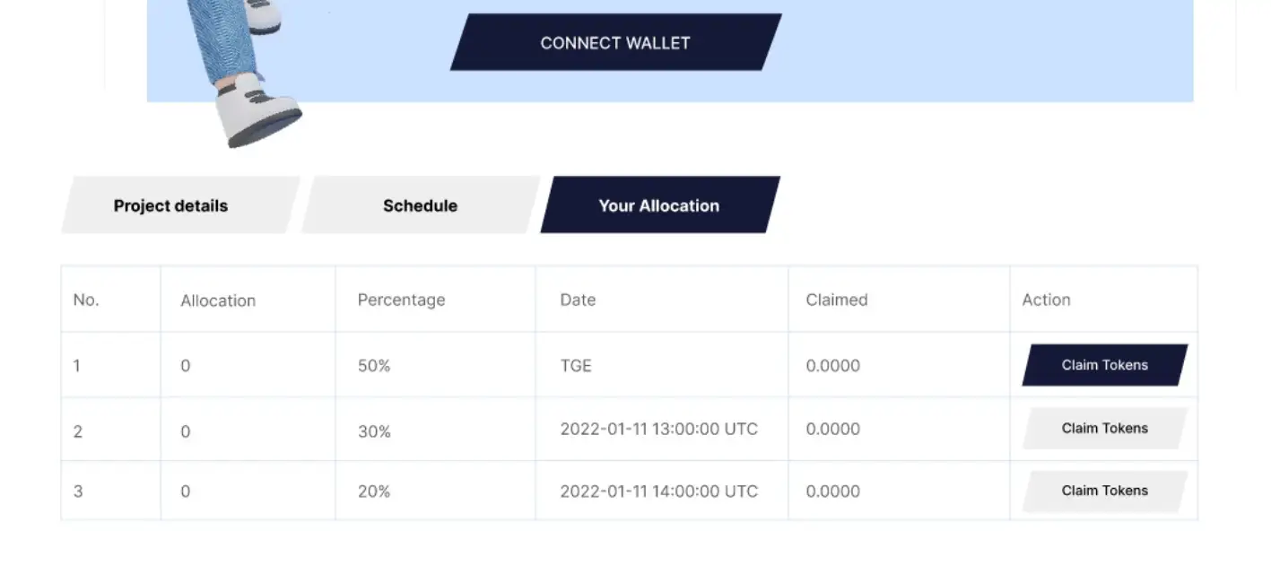This screenshot has height=583, width=1271.
Task: Click the 13:00:00 UTC date cell
Action: point(658,429)
